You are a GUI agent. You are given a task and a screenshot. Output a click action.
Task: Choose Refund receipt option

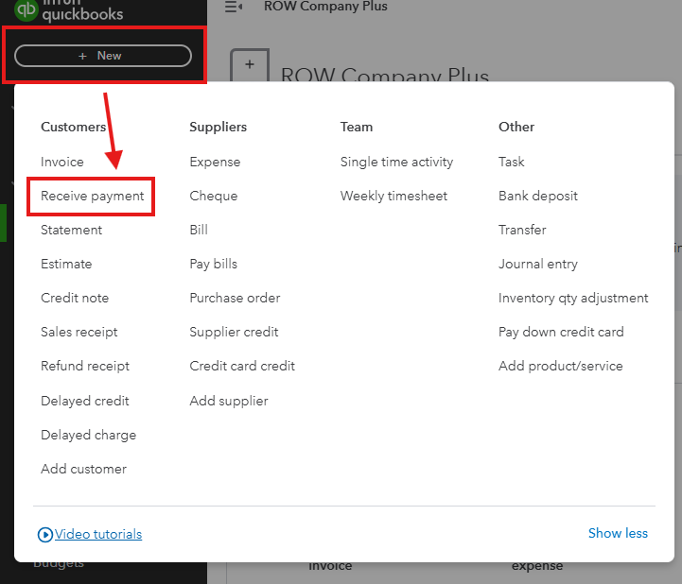[85, 366]
